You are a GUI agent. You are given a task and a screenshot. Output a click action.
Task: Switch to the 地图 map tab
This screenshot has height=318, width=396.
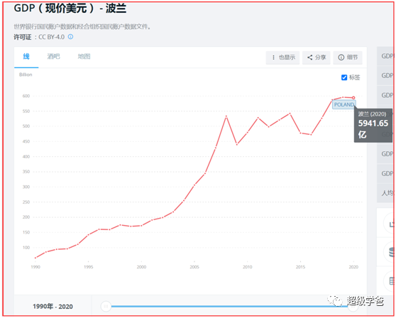pos(84,57)
